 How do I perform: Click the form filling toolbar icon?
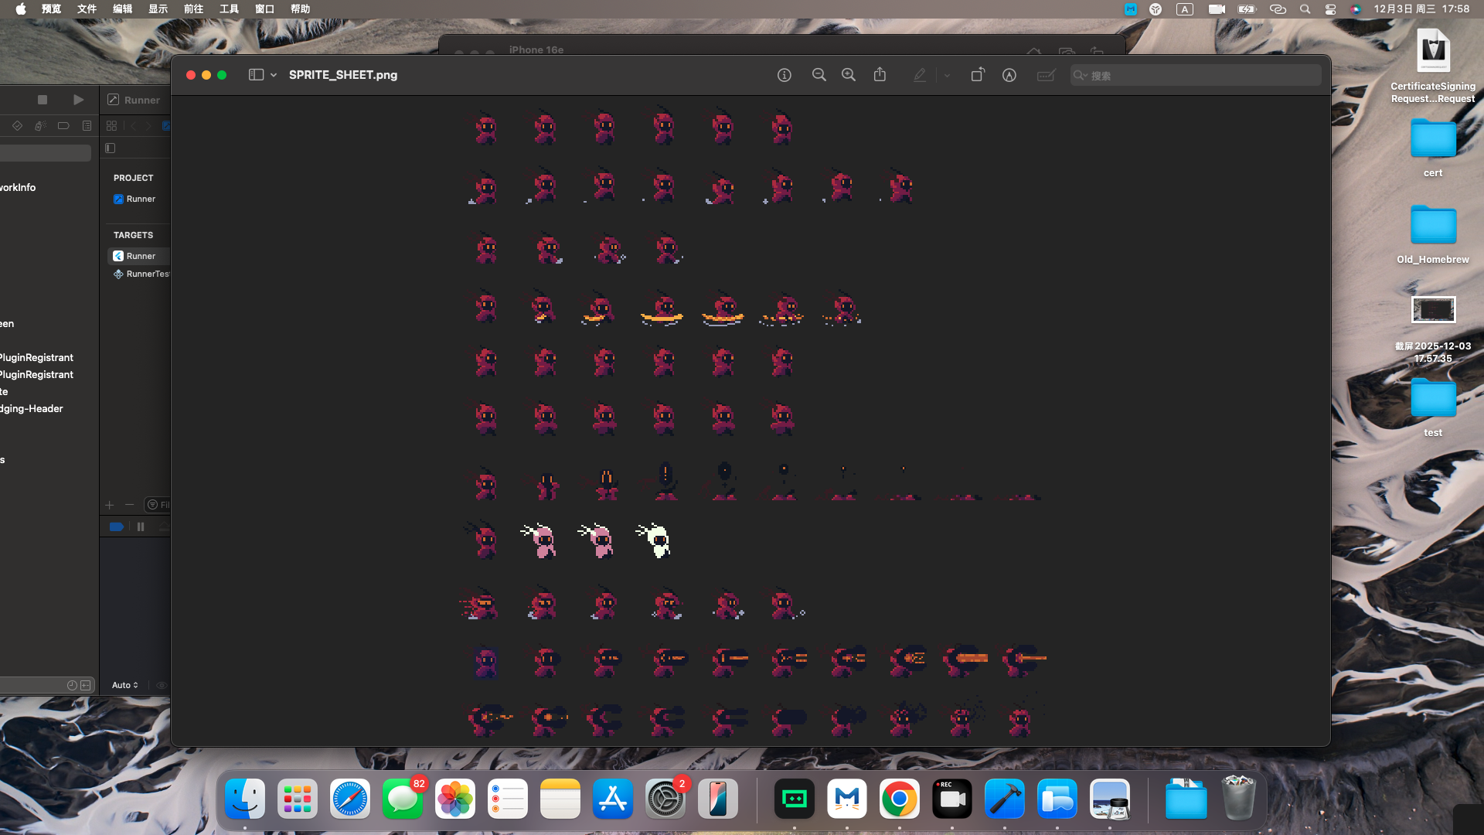click(x=1046, y=75)
